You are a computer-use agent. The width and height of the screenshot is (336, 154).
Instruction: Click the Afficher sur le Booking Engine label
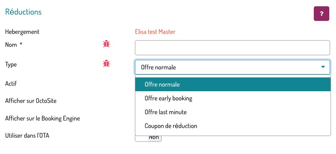pyautogui.click(x=42, y=118)
